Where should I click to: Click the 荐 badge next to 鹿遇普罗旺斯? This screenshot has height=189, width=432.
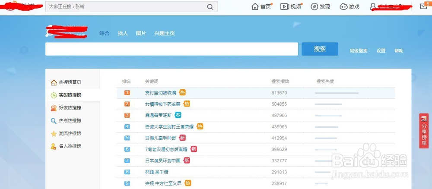coord(178,115)
